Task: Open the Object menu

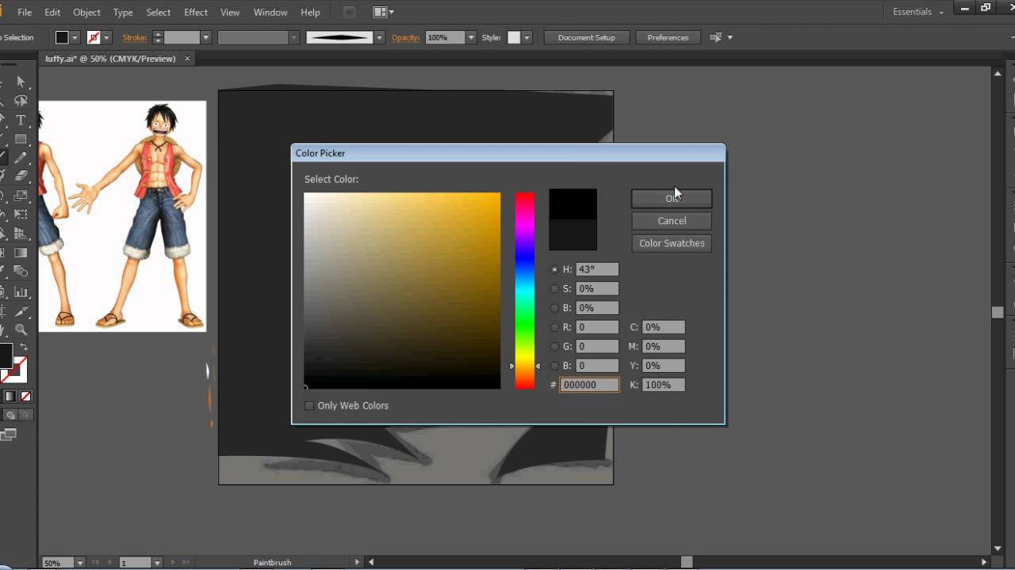Action: (x=86, y=12)
